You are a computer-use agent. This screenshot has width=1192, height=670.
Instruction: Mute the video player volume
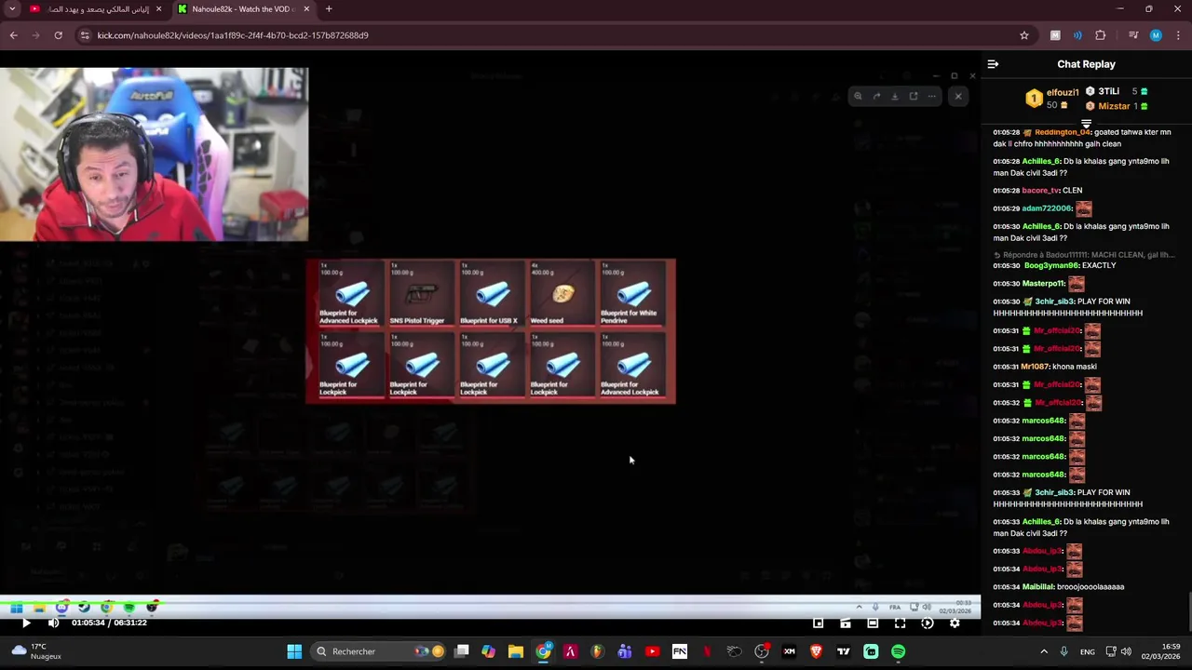53,623
